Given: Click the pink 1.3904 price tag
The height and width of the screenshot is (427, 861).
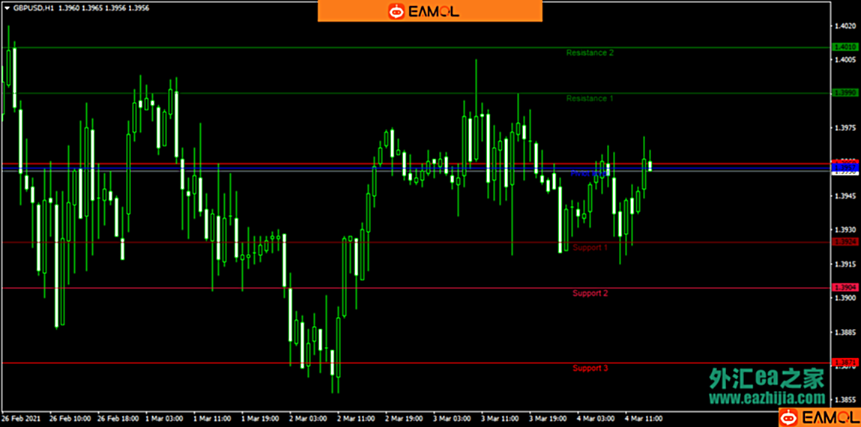Looking at the screenshot, I should 845,288.
